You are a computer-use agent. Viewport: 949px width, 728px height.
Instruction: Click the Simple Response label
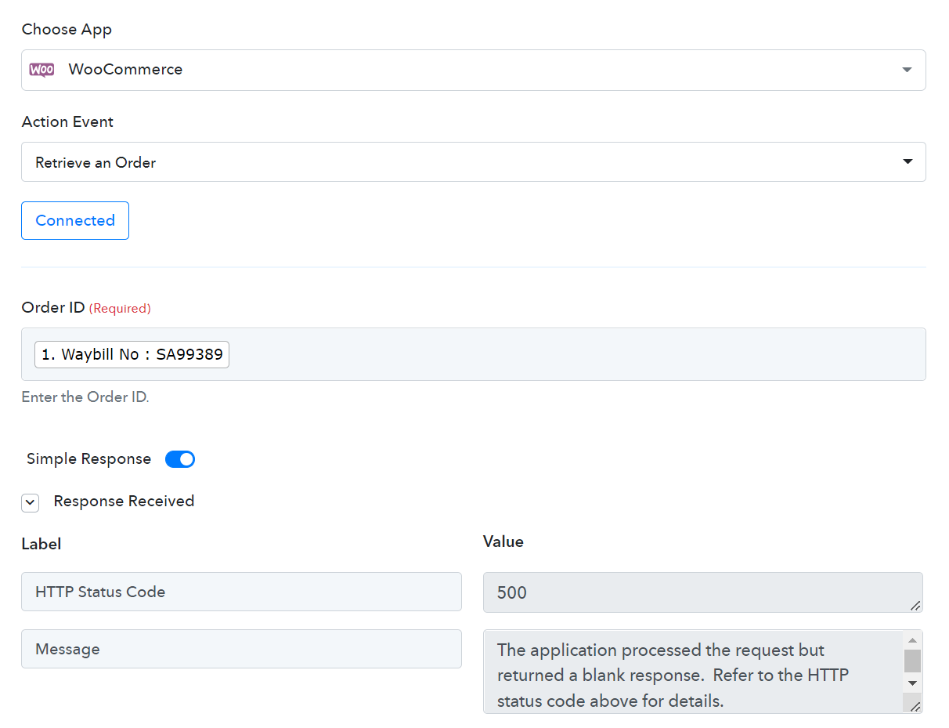(88, 459)
